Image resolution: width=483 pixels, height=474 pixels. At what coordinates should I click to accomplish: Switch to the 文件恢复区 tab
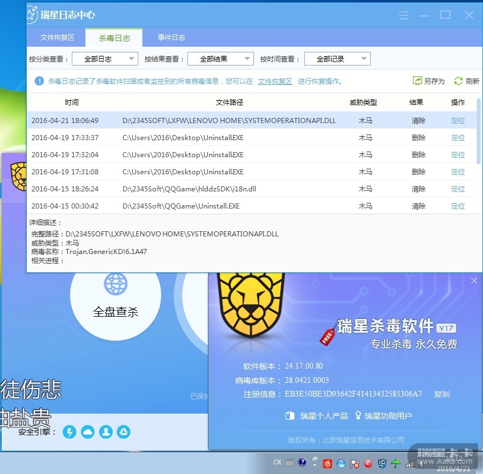point(57,38)
